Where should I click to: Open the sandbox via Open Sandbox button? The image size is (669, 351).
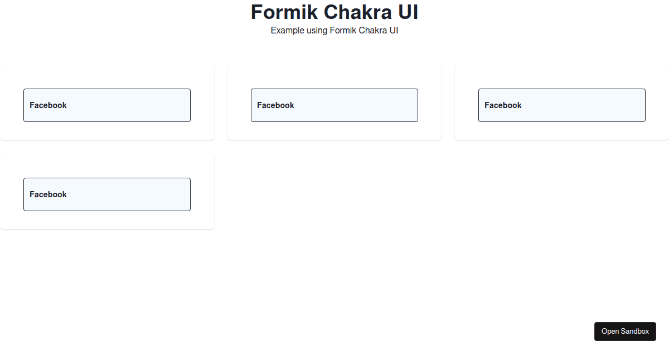(x=625, y=331)
